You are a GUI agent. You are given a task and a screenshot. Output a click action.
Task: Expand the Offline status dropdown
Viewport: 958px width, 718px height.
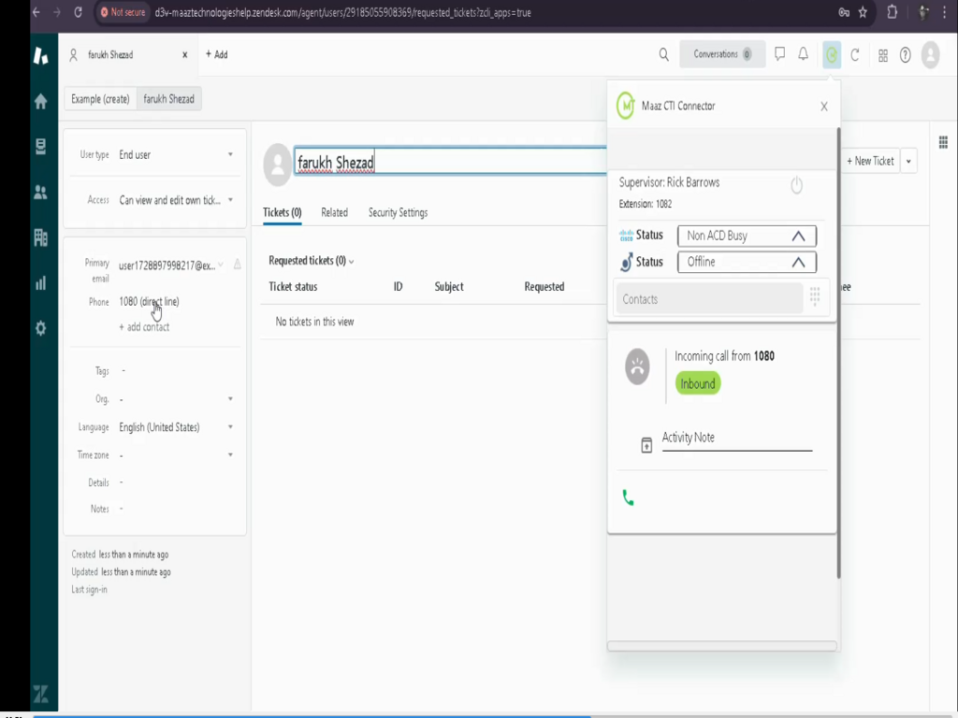click(x=746, y=262)
